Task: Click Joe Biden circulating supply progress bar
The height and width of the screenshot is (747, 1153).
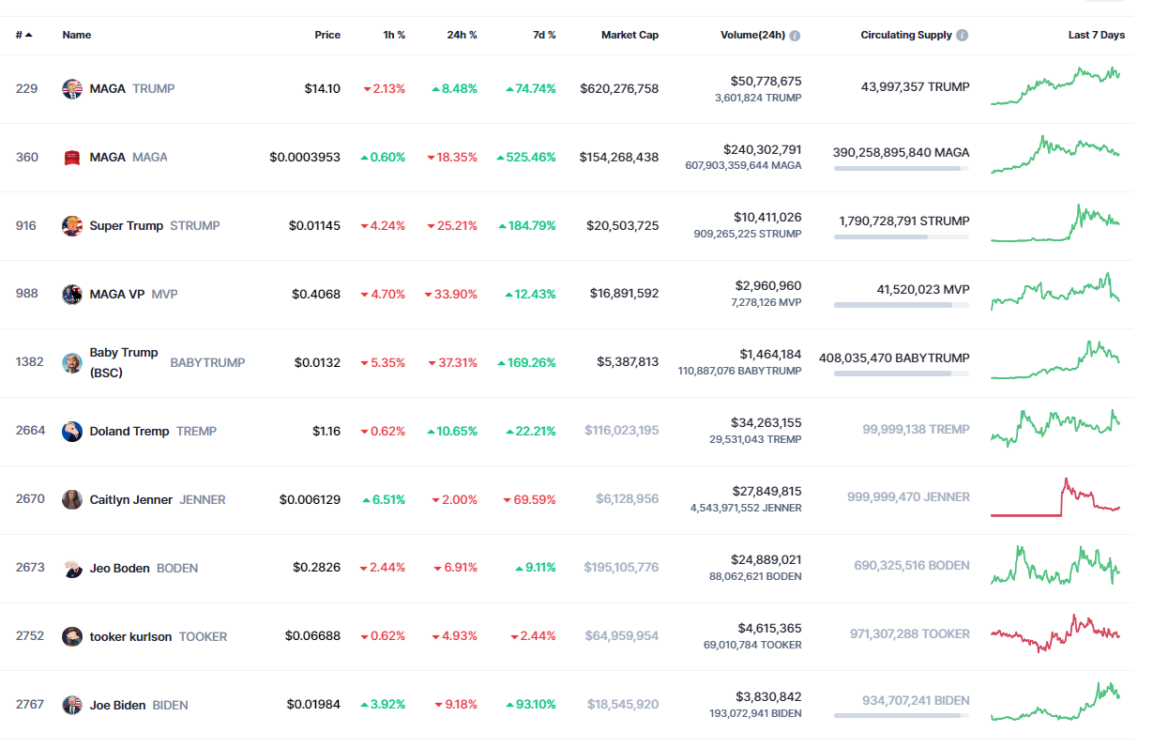Action: point(902,716)
